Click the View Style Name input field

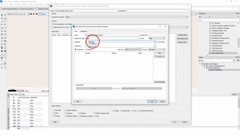coord(112,35)
